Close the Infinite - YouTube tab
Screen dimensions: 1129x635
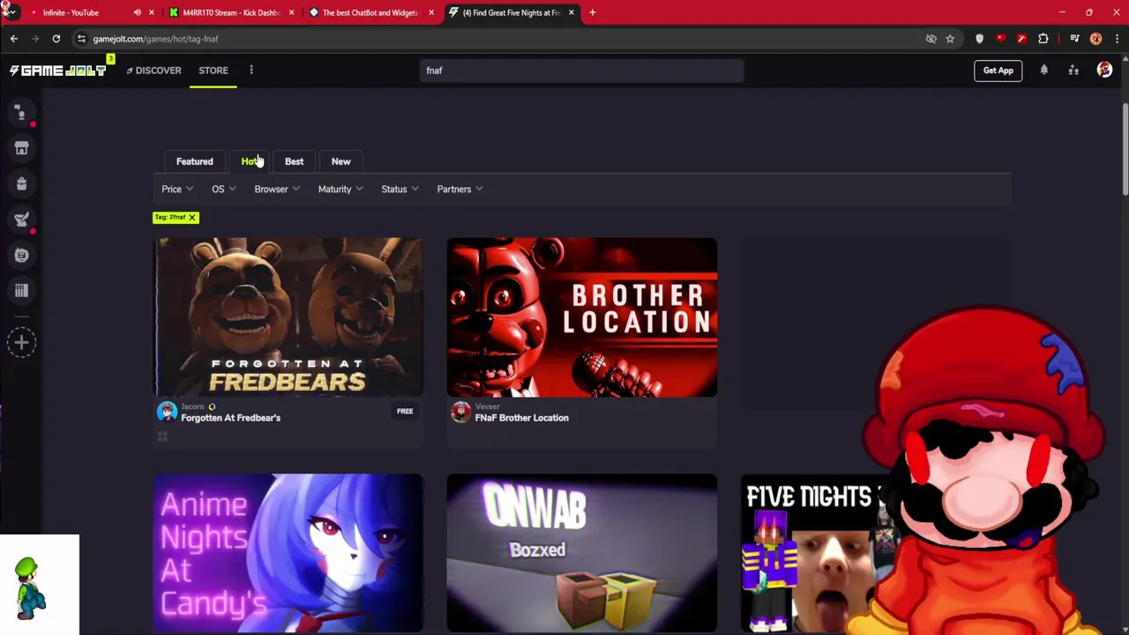[x=152, y=12]
